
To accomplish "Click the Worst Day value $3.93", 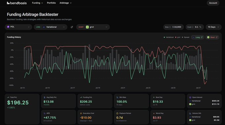I will pos(157,117).
